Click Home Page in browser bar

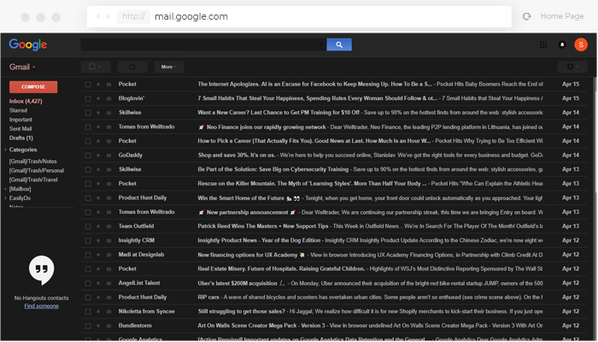pyautogui.click(x=562, y=16)
